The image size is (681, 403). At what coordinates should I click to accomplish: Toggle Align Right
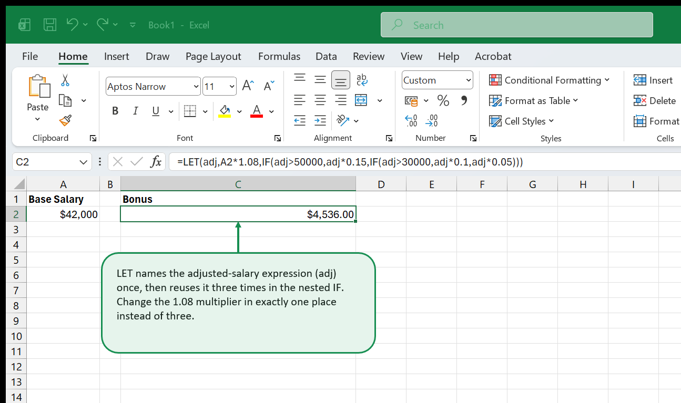(x=341, y=100)
